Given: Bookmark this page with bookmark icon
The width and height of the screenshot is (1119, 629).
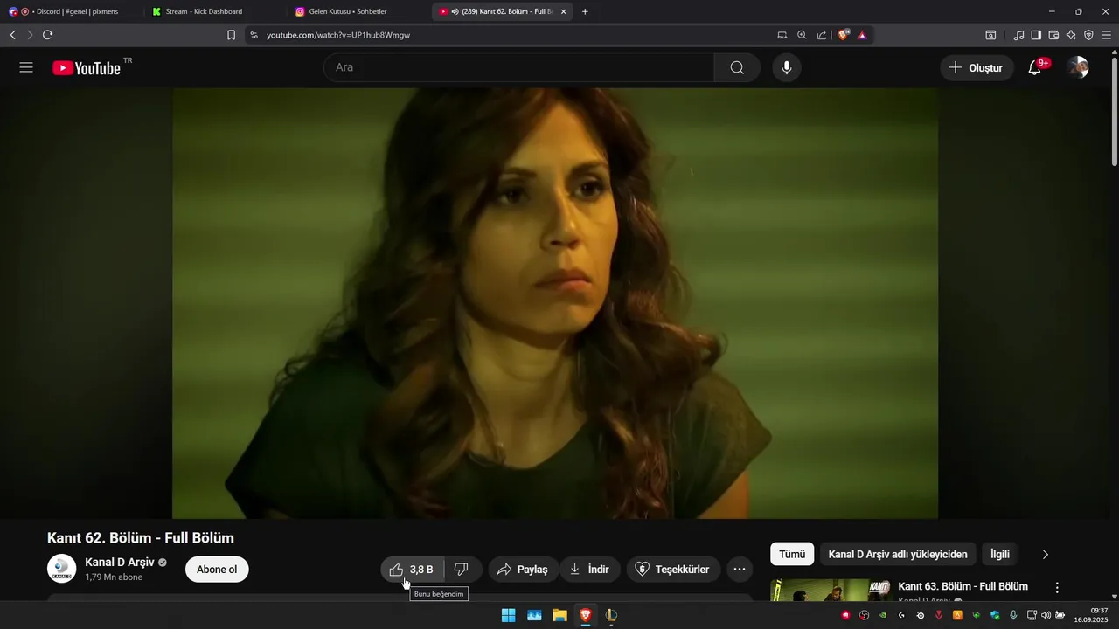Looking at the screenshot, I should (231, 35).
